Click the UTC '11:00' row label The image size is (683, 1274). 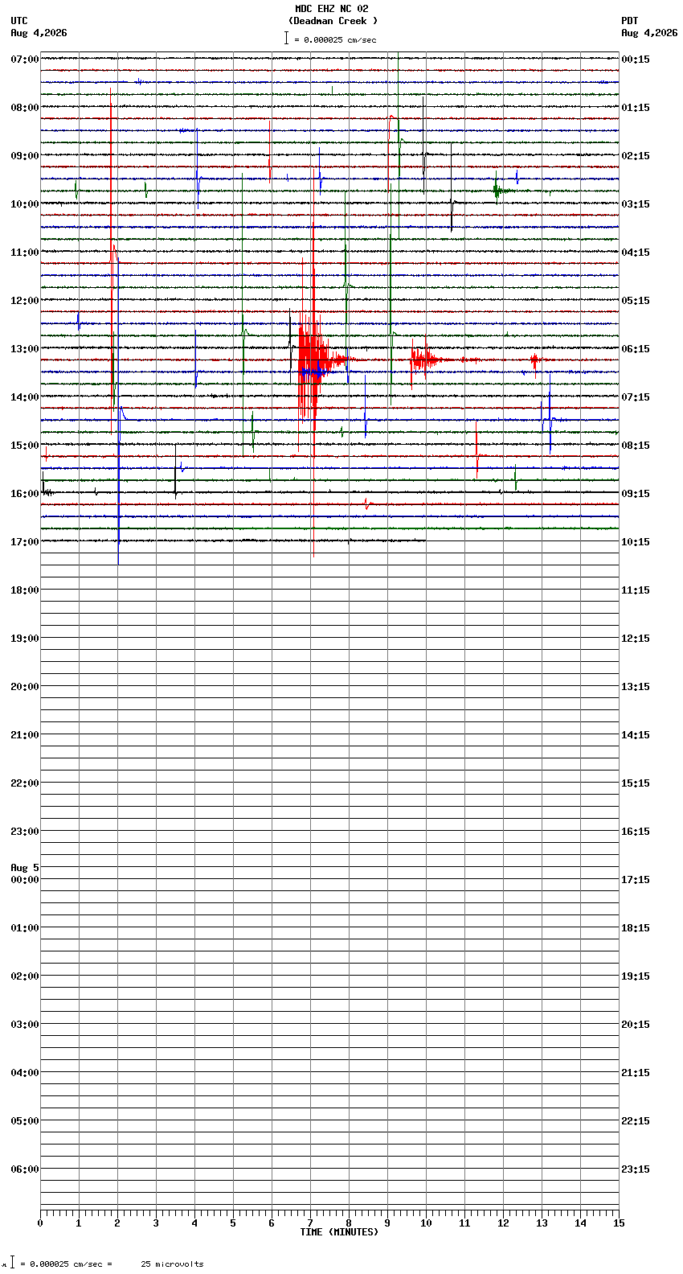(x=25, y=253)
